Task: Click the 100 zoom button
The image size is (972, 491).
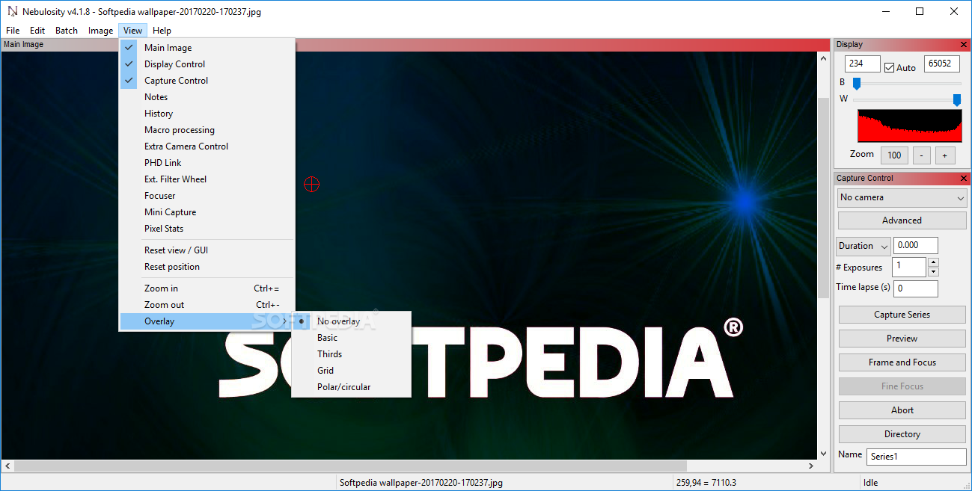Action: click(x=894, y=155)
